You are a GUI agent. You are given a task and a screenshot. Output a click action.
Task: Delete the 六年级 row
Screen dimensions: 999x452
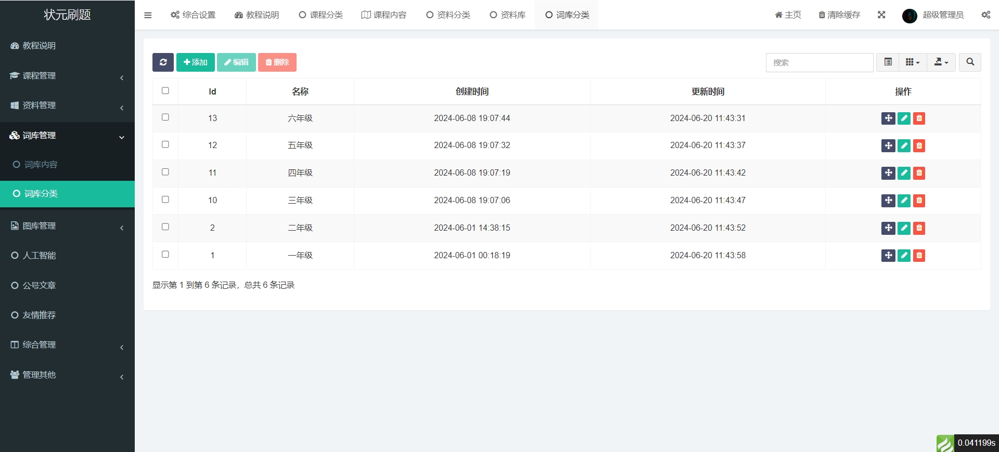(919, 118)
